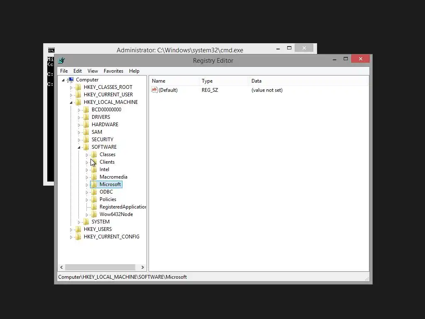The height and width of the screenshot is (319, 425).
Task: Sort values by the Type column header
Action: click(224, 81)
